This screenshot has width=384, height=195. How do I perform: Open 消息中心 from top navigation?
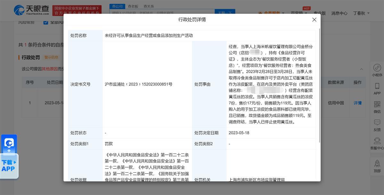click(339, 13)
